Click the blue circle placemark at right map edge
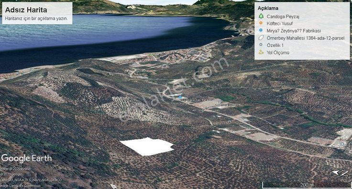Image resolution: width=352 pixels, height=189 pixels. (x=342, y=144)
